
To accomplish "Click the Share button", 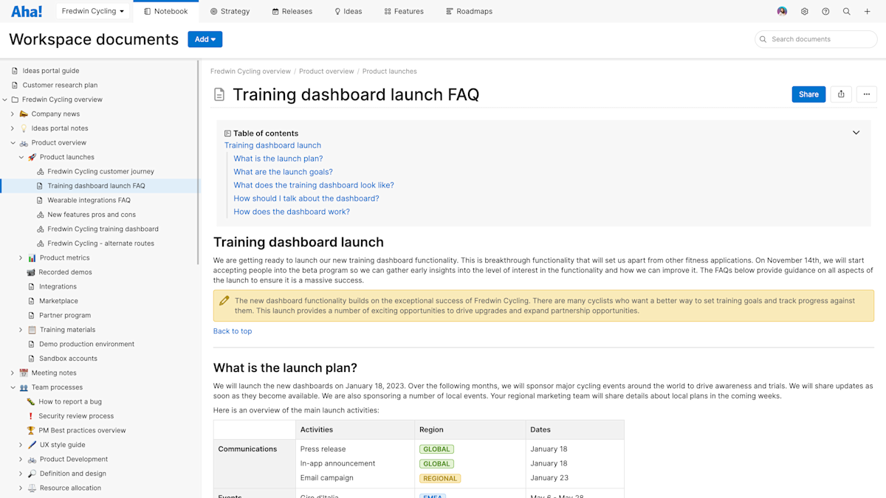I will (x=808, y=94).
